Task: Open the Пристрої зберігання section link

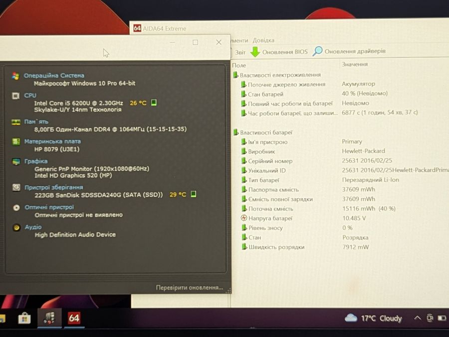Action: pos(54,188)
